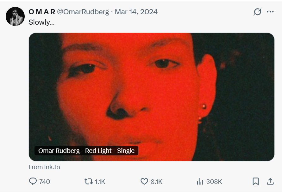The image size is (282, 193).
Task: Open view analytics bar chart icon
Action: pyautogui.click(x=200, y=181)
